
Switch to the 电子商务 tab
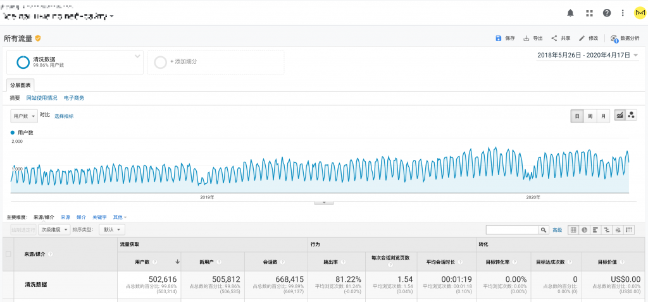[74, 98]
